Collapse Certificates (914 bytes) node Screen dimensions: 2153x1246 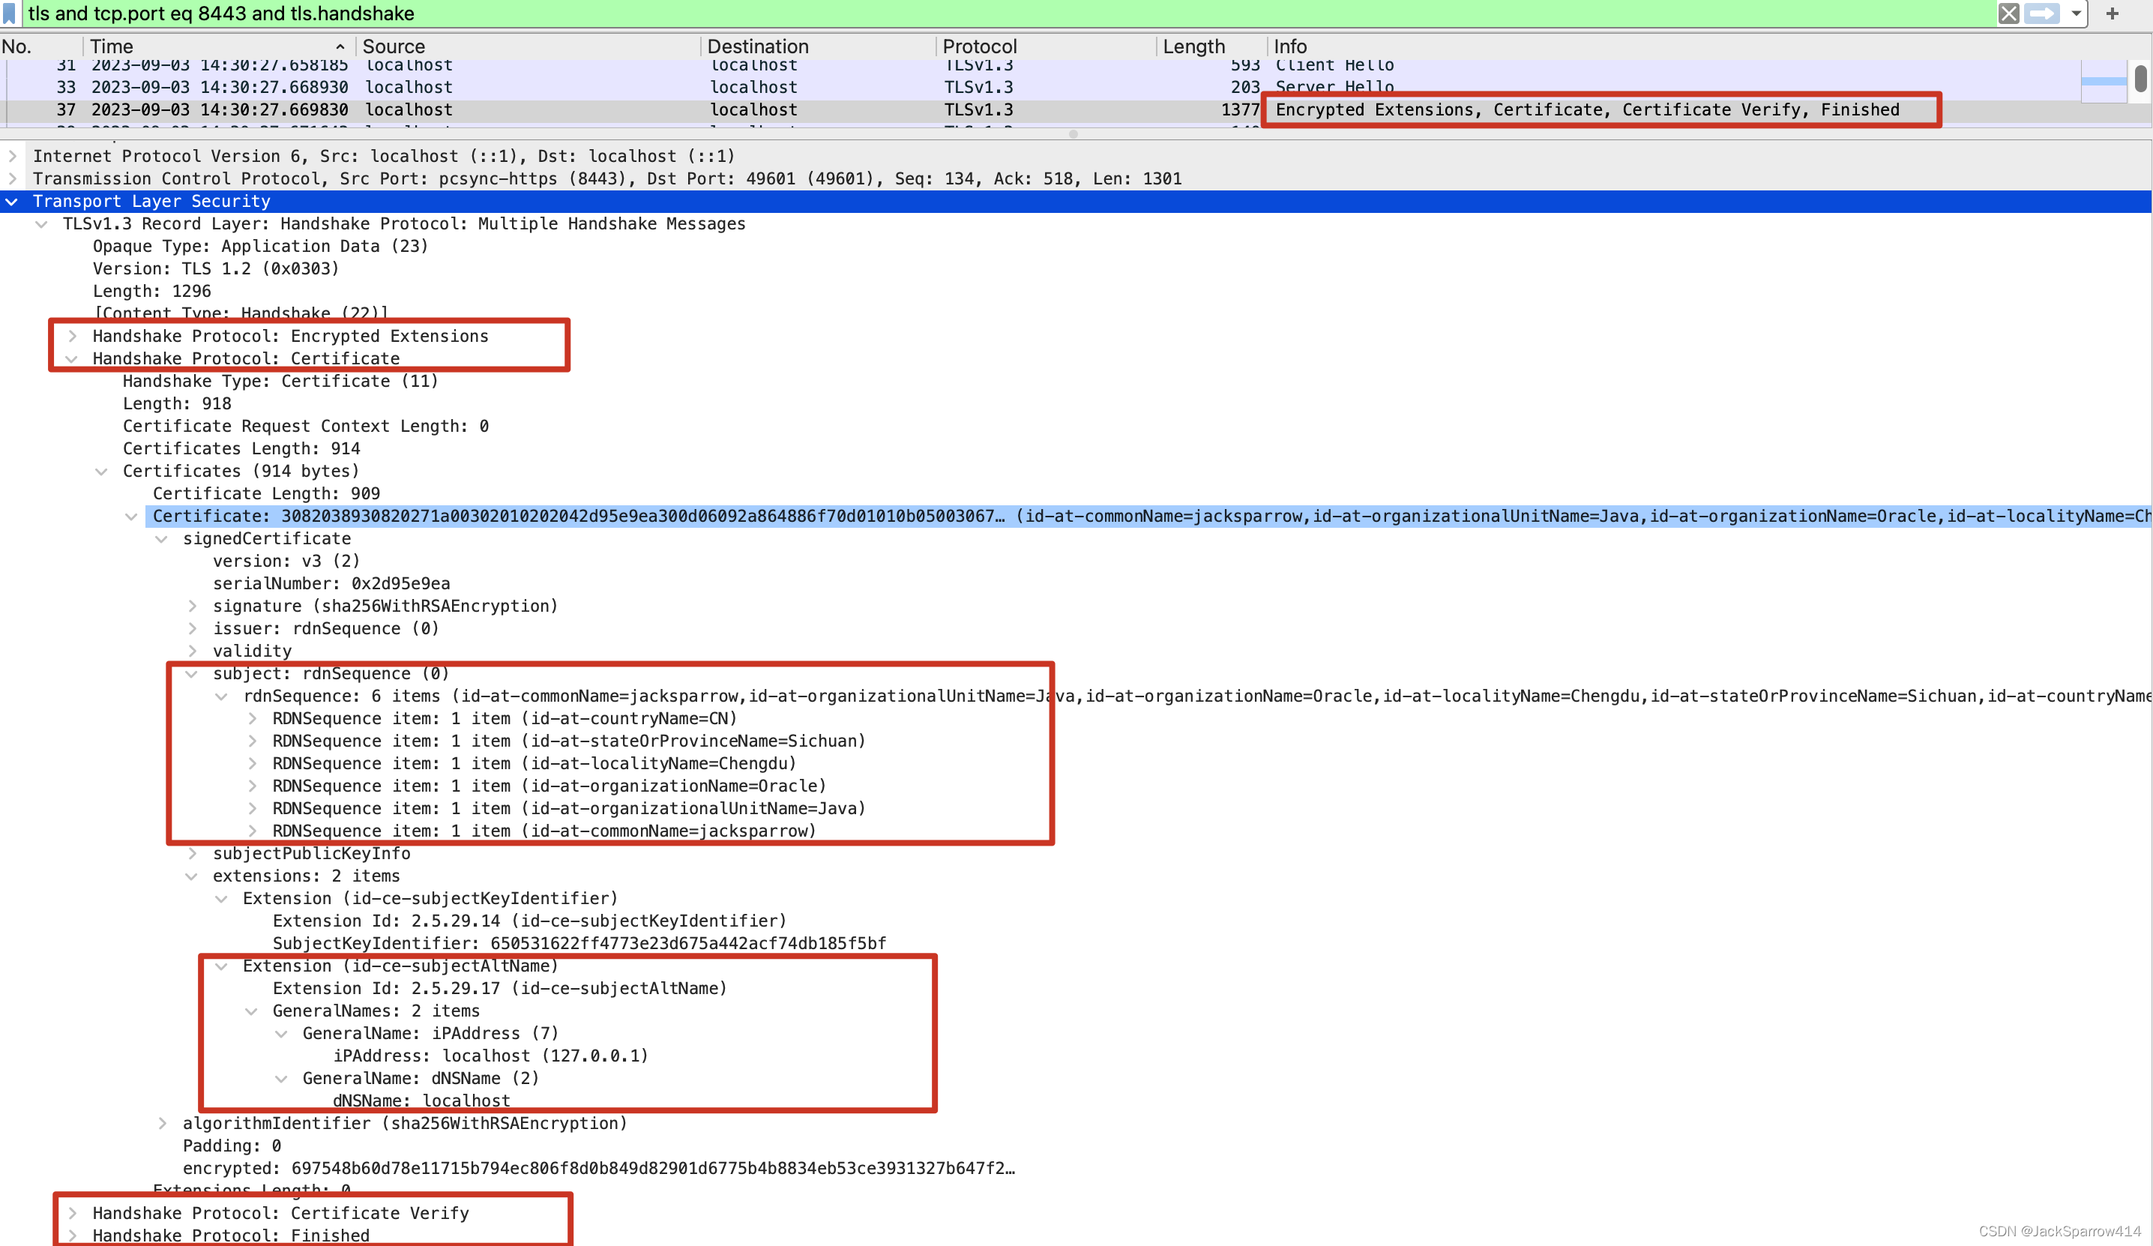pos(102,472)
